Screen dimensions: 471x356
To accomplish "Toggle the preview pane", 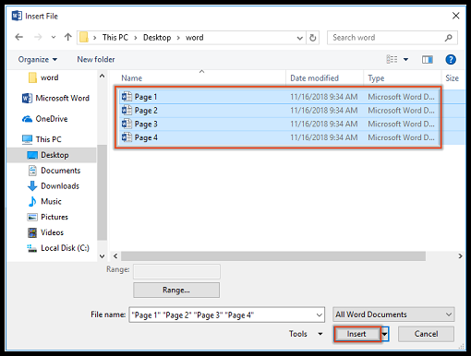I will tap(428, 59).
